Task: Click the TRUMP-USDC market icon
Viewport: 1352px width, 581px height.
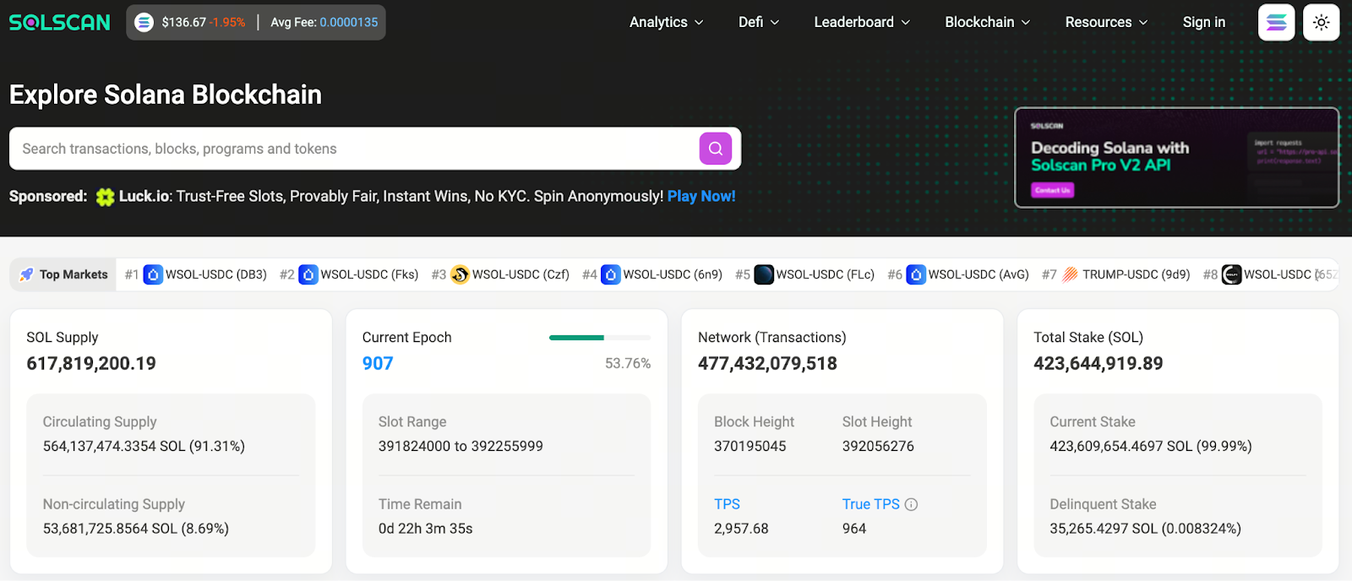Action: [1070, 274]
